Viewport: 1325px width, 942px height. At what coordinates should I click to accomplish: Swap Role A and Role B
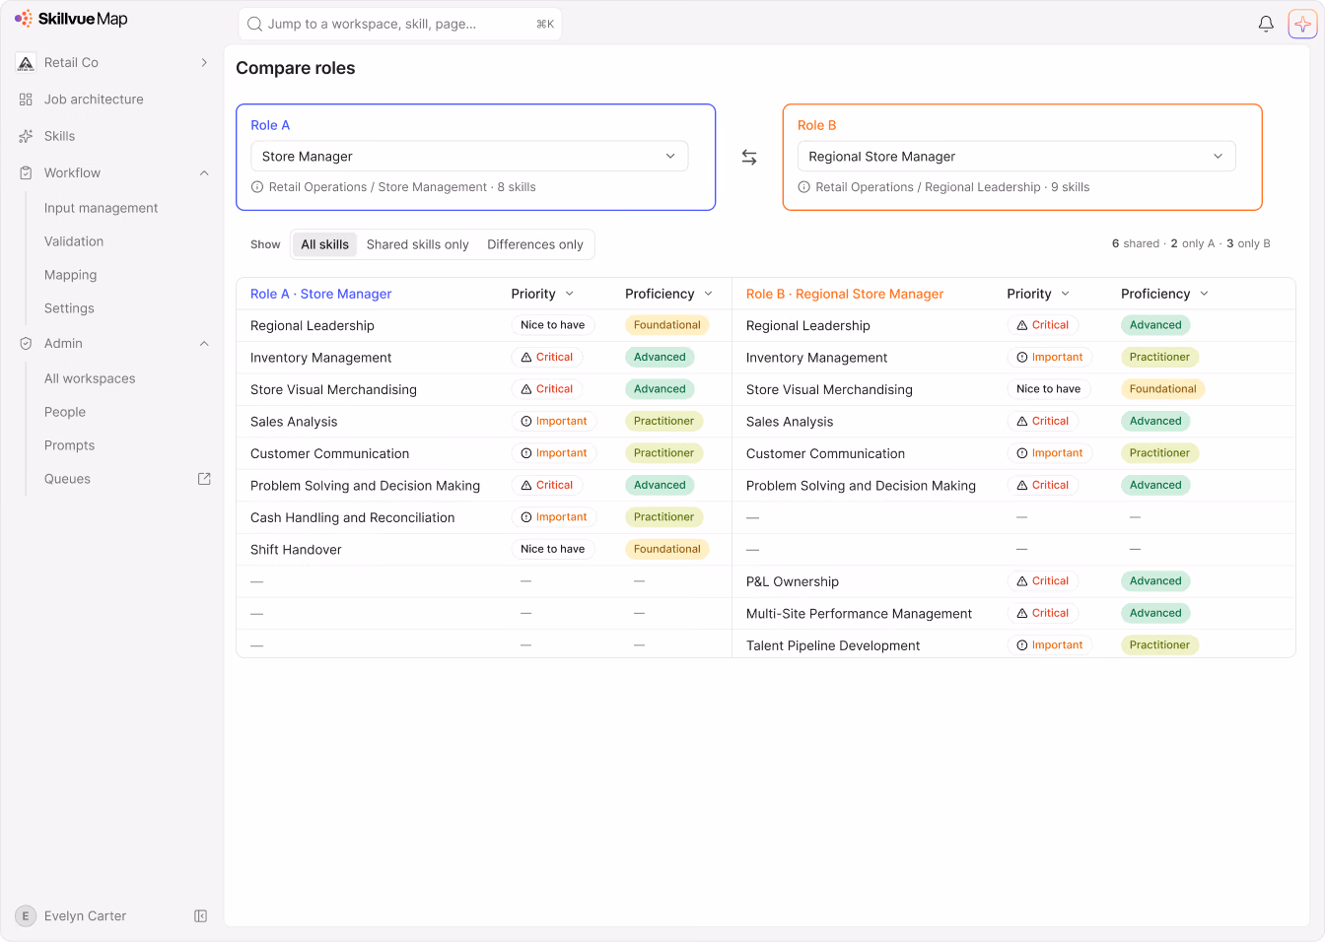pos(749,157)
